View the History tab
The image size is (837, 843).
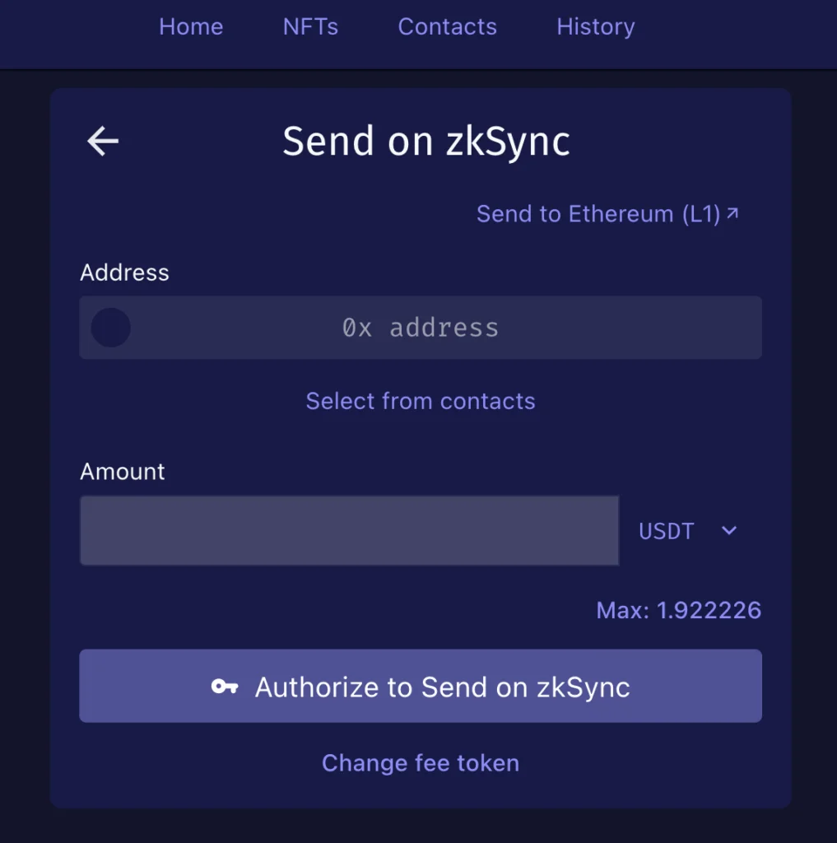pos(596,26)
